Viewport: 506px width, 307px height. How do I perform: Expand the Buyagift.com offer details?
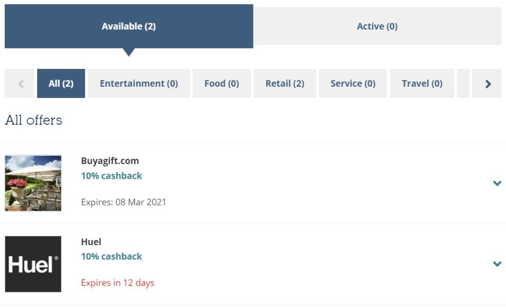pyautogui.click(x=497, y=183)
